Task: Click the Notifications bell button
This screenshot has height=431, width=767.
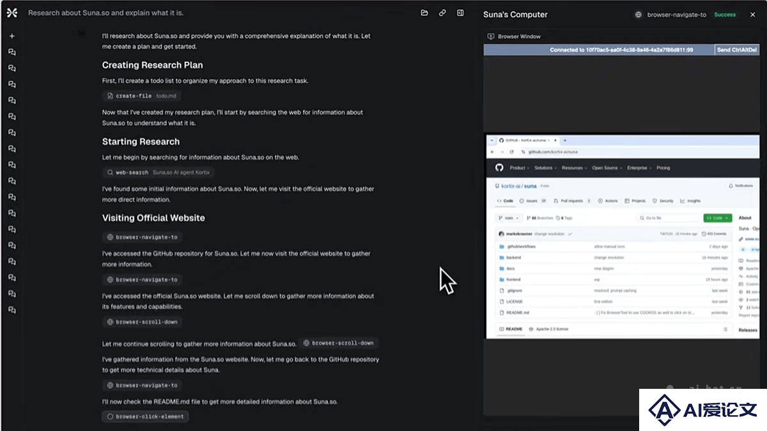Action: [741, 186]
